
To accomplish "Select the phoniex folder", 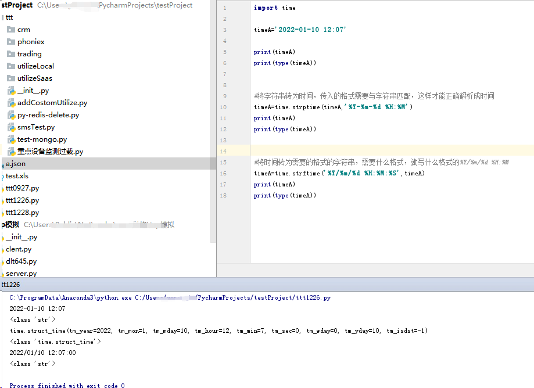I will point(31,42).
